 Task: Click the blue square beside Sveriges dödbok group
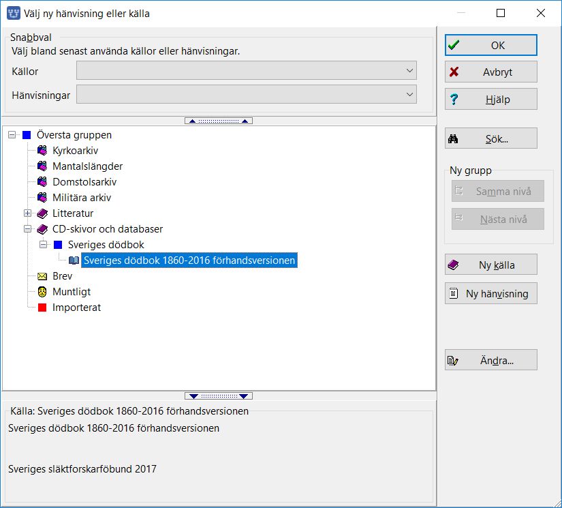coord(58,245)
